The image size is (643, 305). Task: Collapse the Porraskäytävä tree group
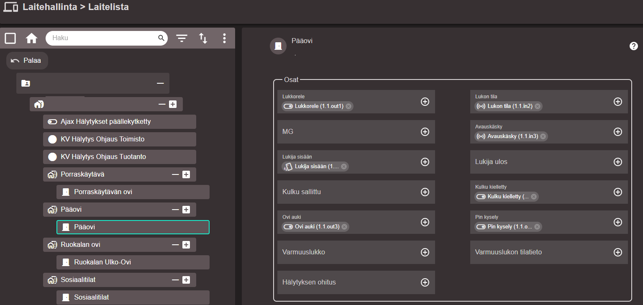point(175,174)
